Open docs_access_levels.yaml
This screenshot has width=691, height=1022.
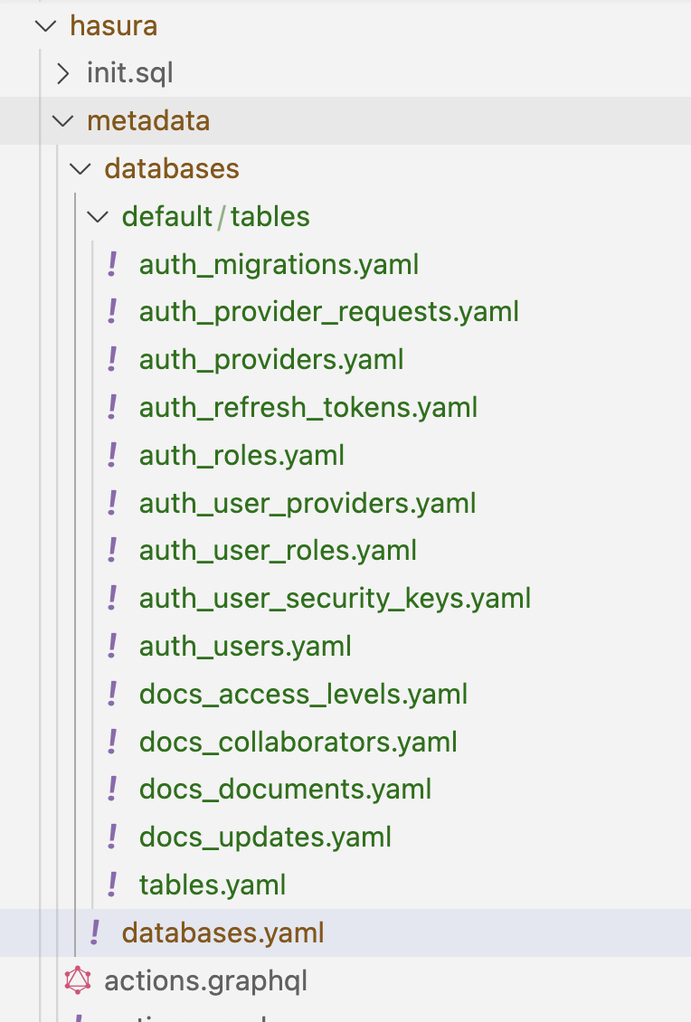click(x=303, y=694)
